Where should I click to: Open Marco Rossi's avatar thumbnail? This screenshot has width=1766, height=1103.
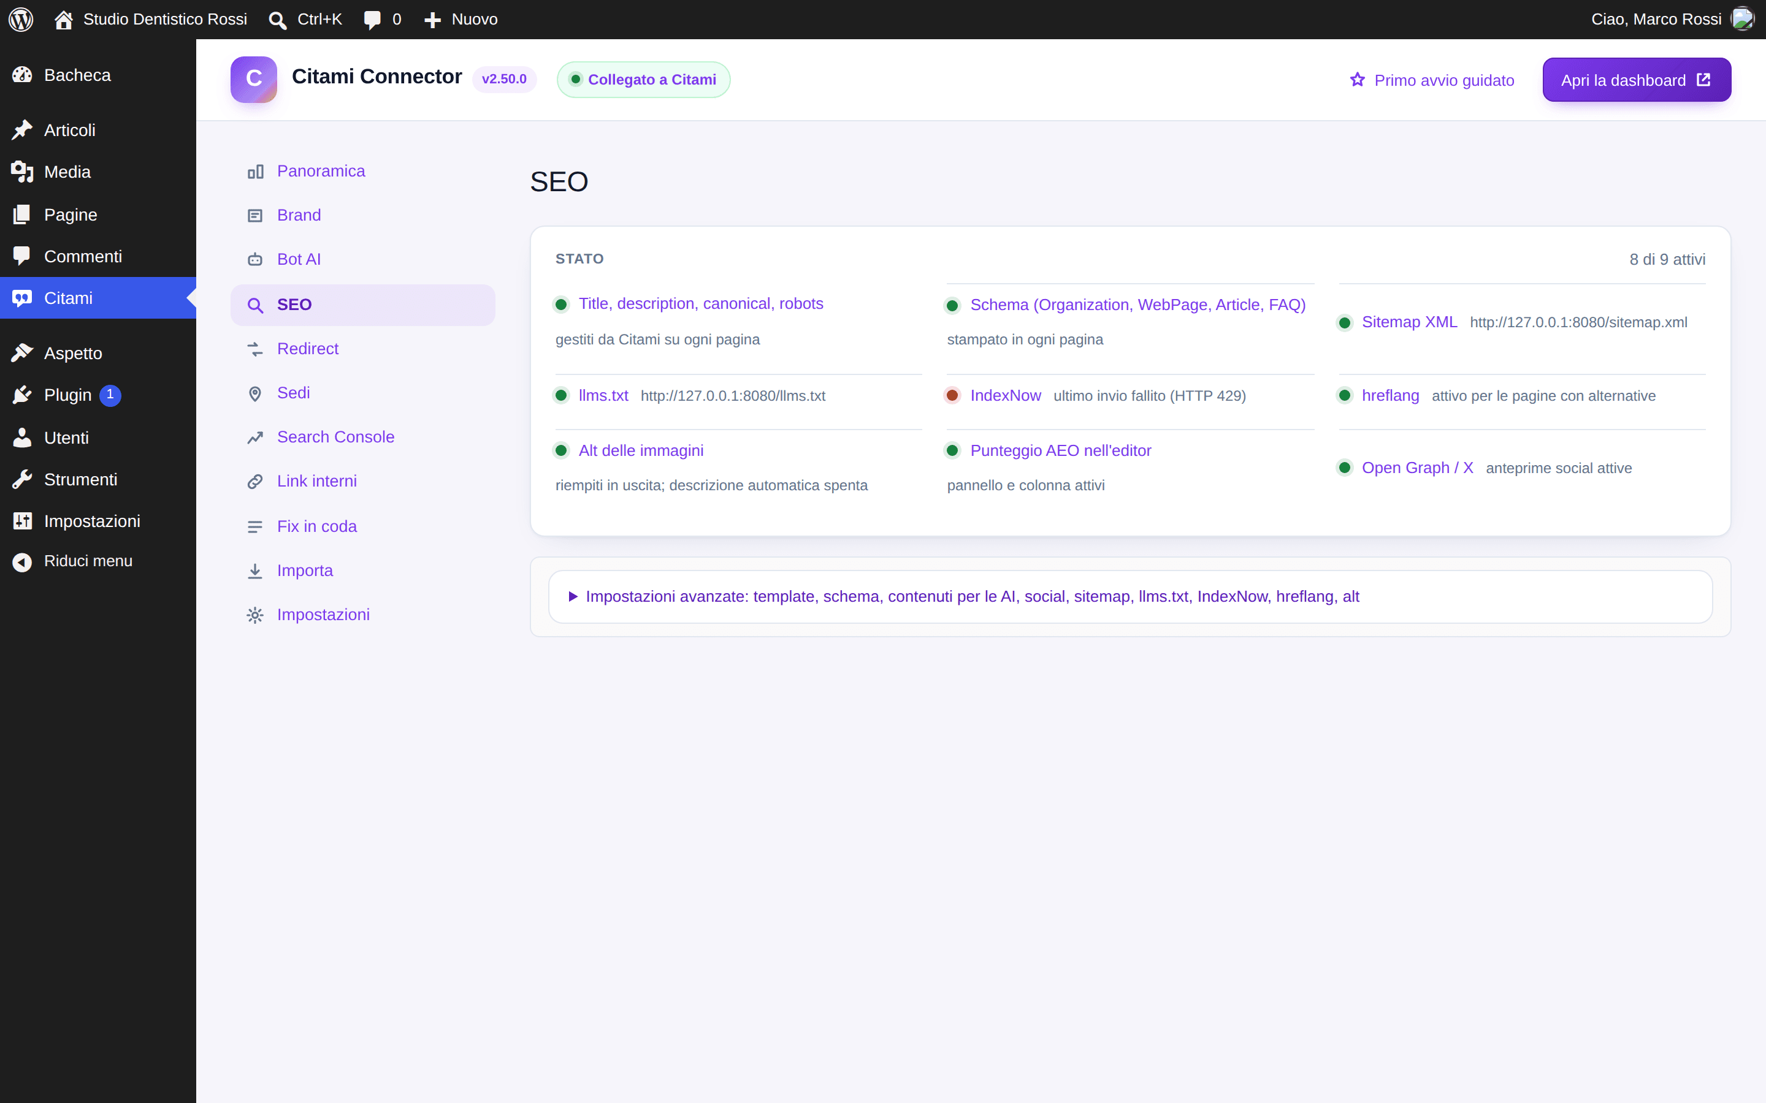(x=1743, y=19)
